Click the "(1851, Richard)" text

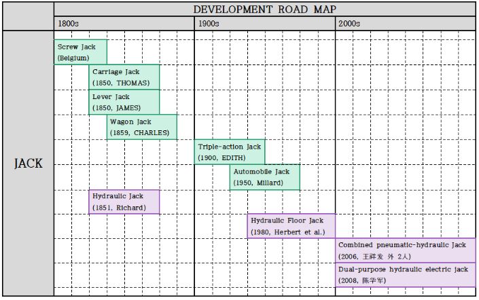tap(119, 208)
